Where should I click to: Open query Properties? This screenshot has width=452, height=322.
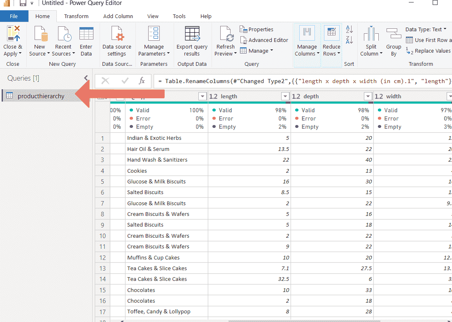point(256,29)
